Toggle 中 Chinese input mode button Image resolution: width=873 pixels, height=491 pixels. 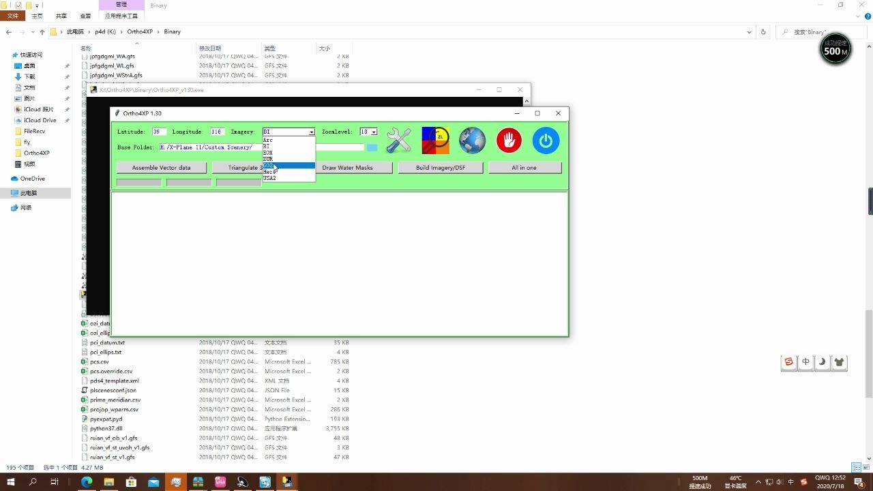click(806, 362)
